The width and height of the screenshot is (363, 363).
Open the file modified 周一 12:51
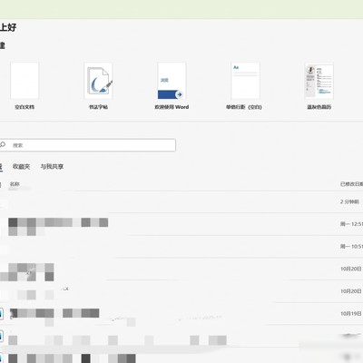click(x=181, y=224)
